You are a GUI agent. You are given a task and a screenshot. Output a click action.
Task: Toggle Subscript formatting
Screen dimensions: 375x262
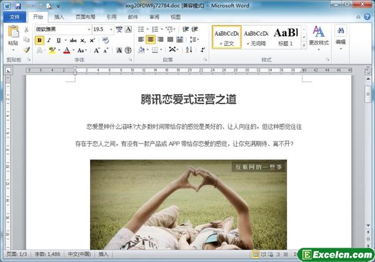tap(82, 41)
